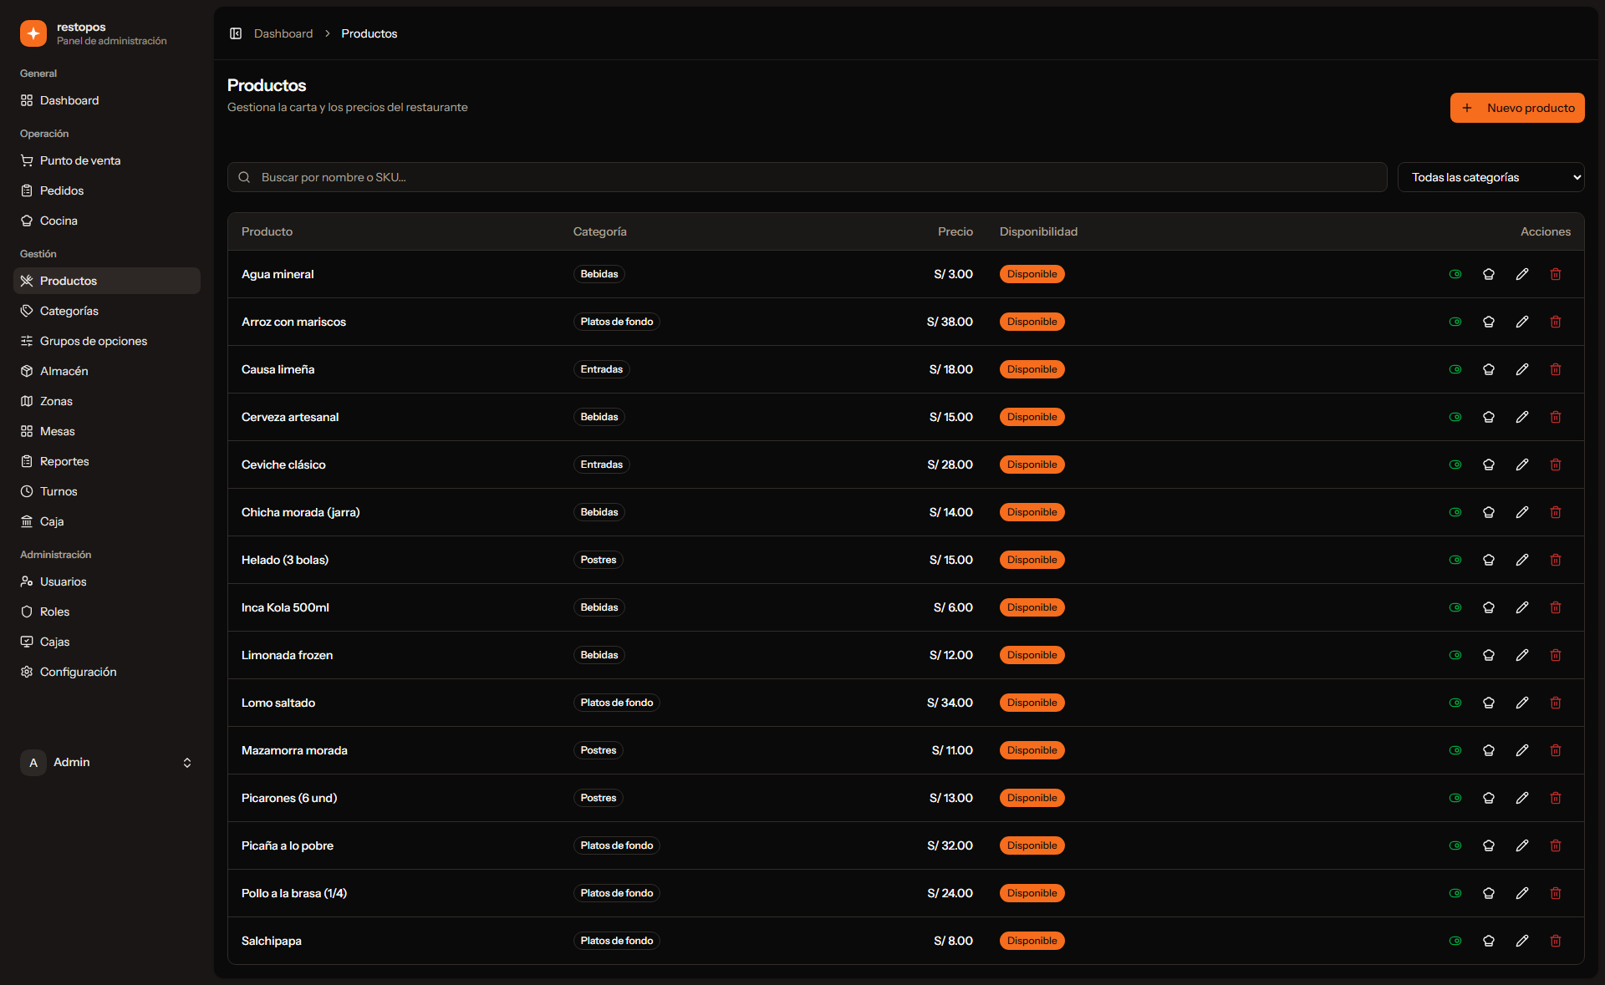This screenshot has width=1605, height=985.
Task: Click the Nuevo producto button
Action: (1517, 108)
